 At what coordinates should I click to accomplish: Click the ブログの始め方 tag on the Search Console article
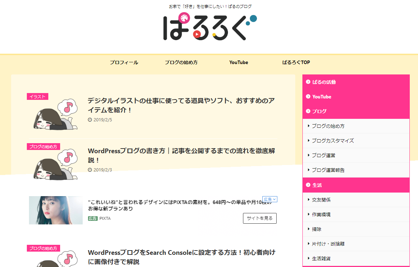[x=43, y=248]
